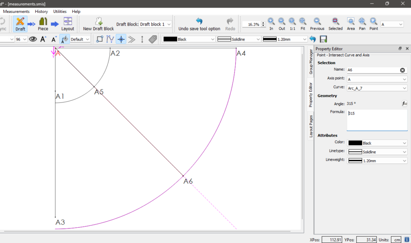The image size is (411, 243).
Task: Zoom to Selected object
Action: coord(335,24)
